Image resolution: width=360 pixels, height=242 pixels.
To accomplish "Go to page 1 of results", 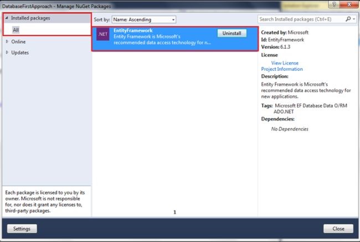I will pos(174,212).
